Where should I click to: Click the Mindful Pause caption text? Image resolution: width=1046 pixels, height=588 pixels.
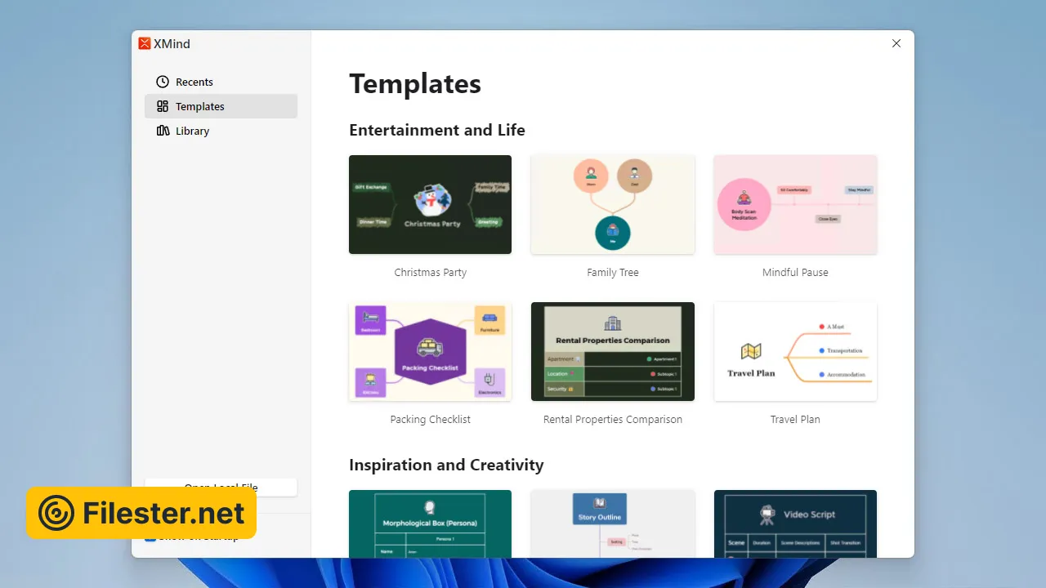pyautogui.click(x=795, y=273)
